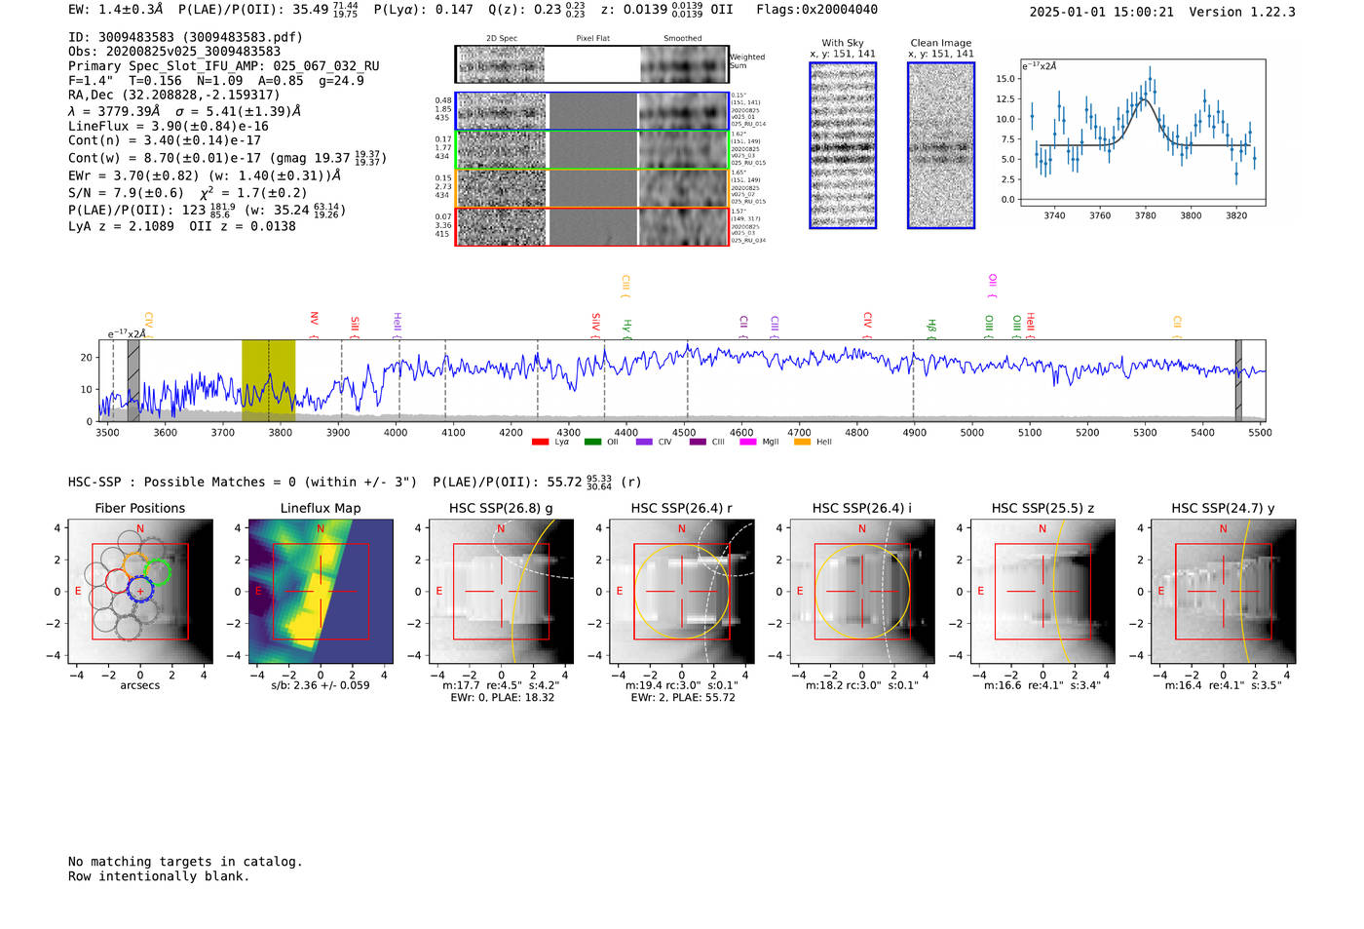Viewport: 1364px width, 929px height.
Task: Click the No matching targets in catalog text
Action: tap(185, 862)
